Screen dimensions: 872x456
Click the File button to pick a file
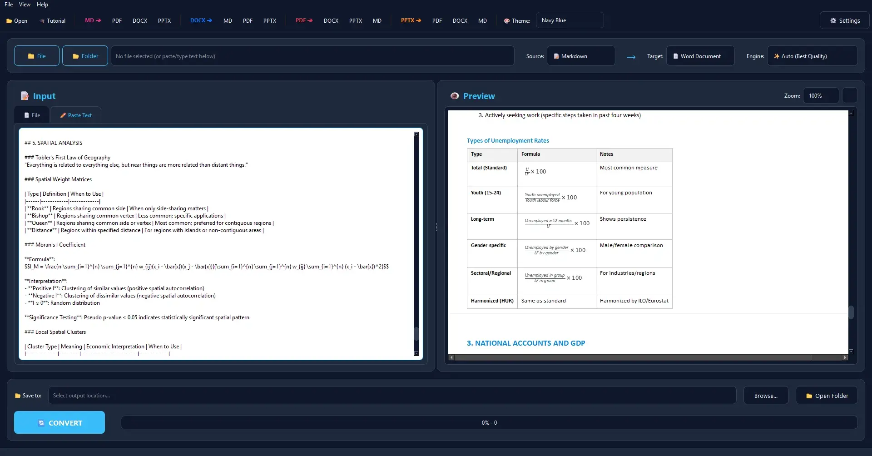point(37,56)
